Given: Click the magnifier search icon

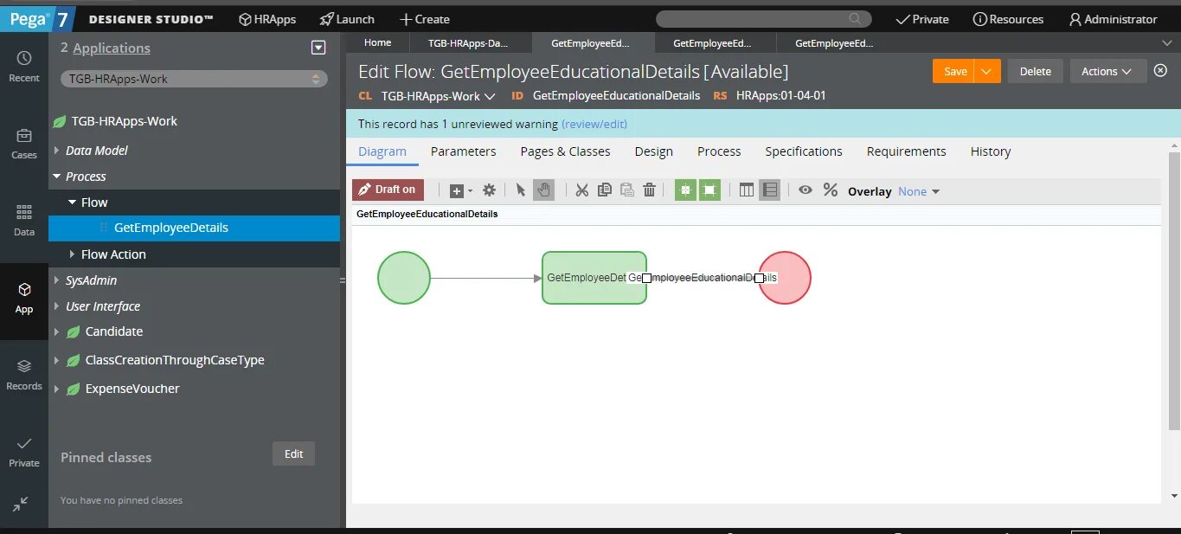Looking at the screenshot, I should pos(855,18).
